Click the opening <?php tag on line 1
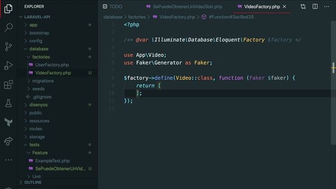This screenshot has width=336, height=189. (131, 25)
